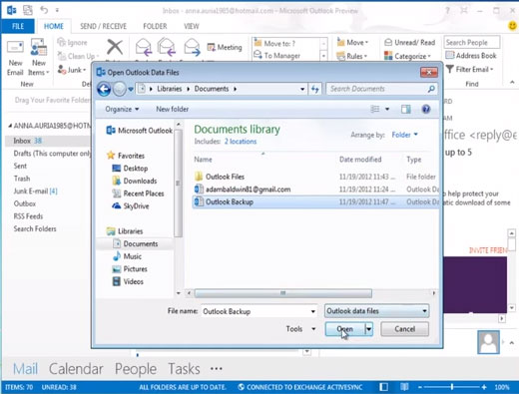Click the Search People field

tap(472, 43)
